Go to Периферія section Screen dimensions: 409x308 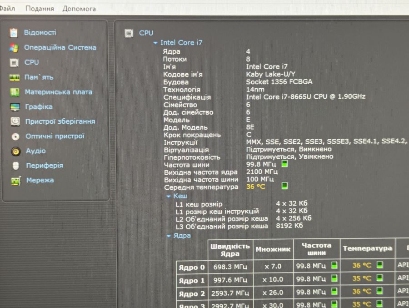tap(45, 166)
